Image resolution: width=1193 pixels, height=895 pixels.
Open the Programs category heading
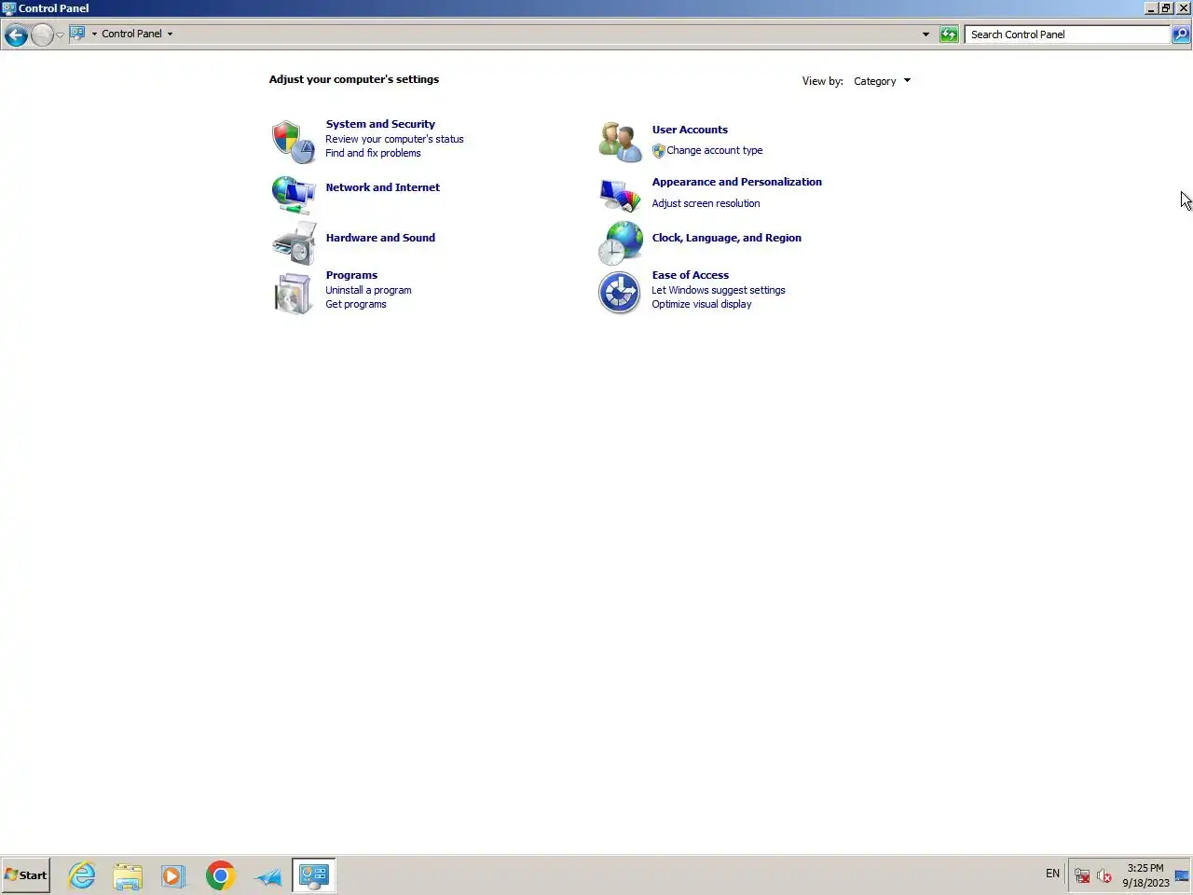click(x=351, y=275)
